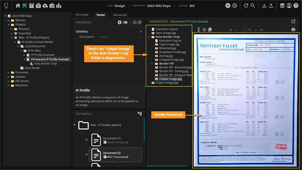Select the Data Model node
302x170 pixels.
coord(32,68)
